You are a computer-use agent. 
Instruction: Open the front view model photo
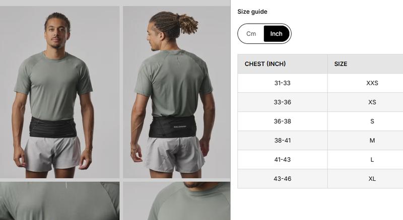click(x=59, y=92)
